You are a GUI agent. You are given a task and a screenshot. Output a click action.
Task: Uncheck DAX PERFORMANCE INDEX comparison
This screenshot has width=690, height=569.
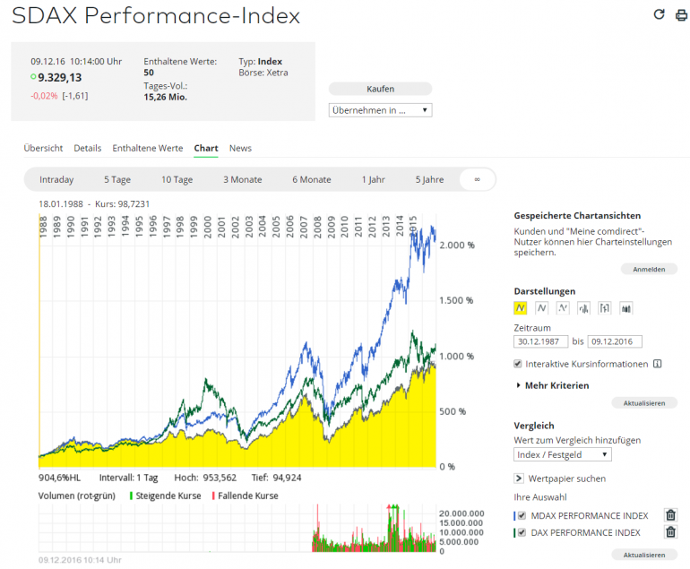pyautogui.click(x=522, y=532)
